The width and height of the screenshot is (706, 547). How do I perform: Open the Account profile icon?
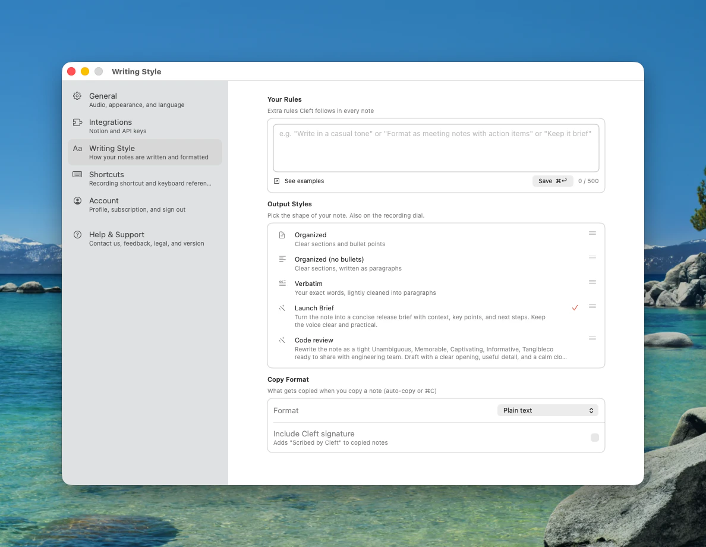click(x=77, y=200)
